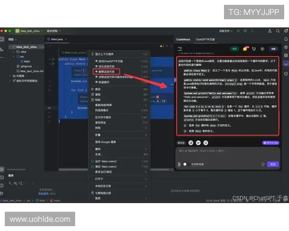Select 解释这段代码 from context menu

(x=105, y=71)
